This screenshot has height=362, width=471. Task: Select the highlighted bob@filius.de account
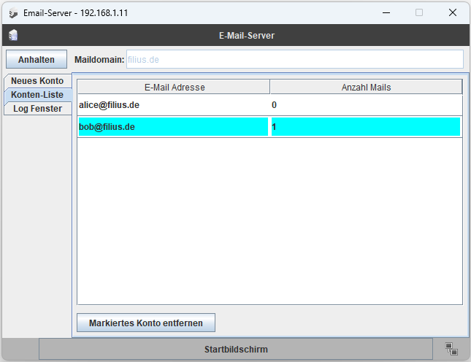(x=173, y=127)
